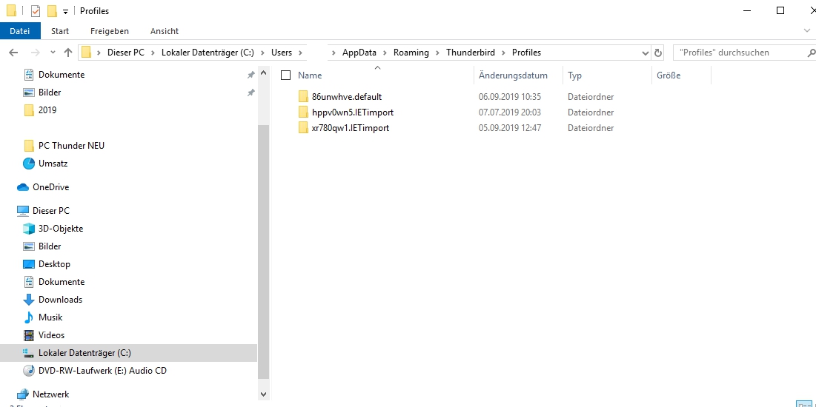Click the navigation pane scroll down arrow

263,394
